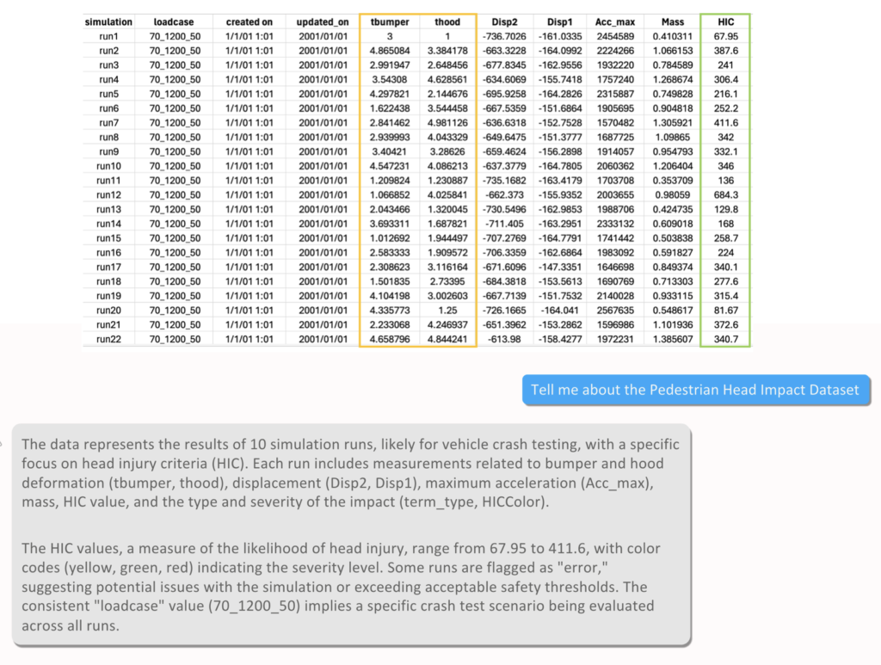
Task: Select the 'run15' simulation cell
Action: 108,238
